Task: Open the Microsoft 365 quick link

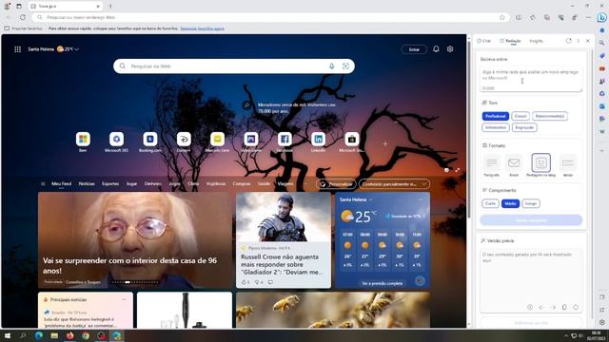Action: (116, 142)
